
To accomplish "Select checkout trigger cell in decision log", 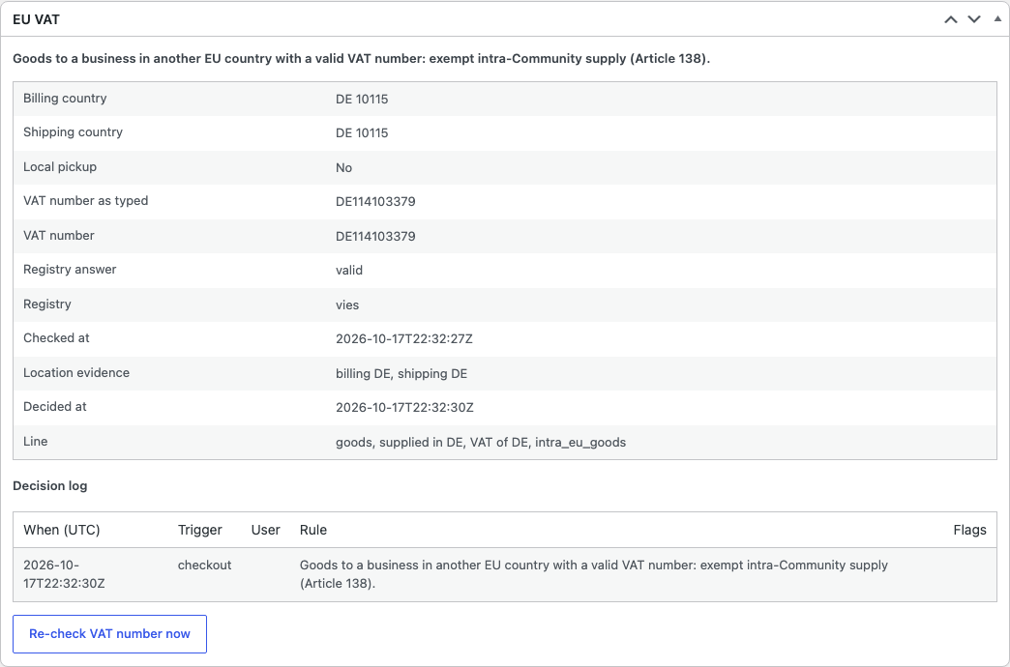I will [x=204, y=565].
